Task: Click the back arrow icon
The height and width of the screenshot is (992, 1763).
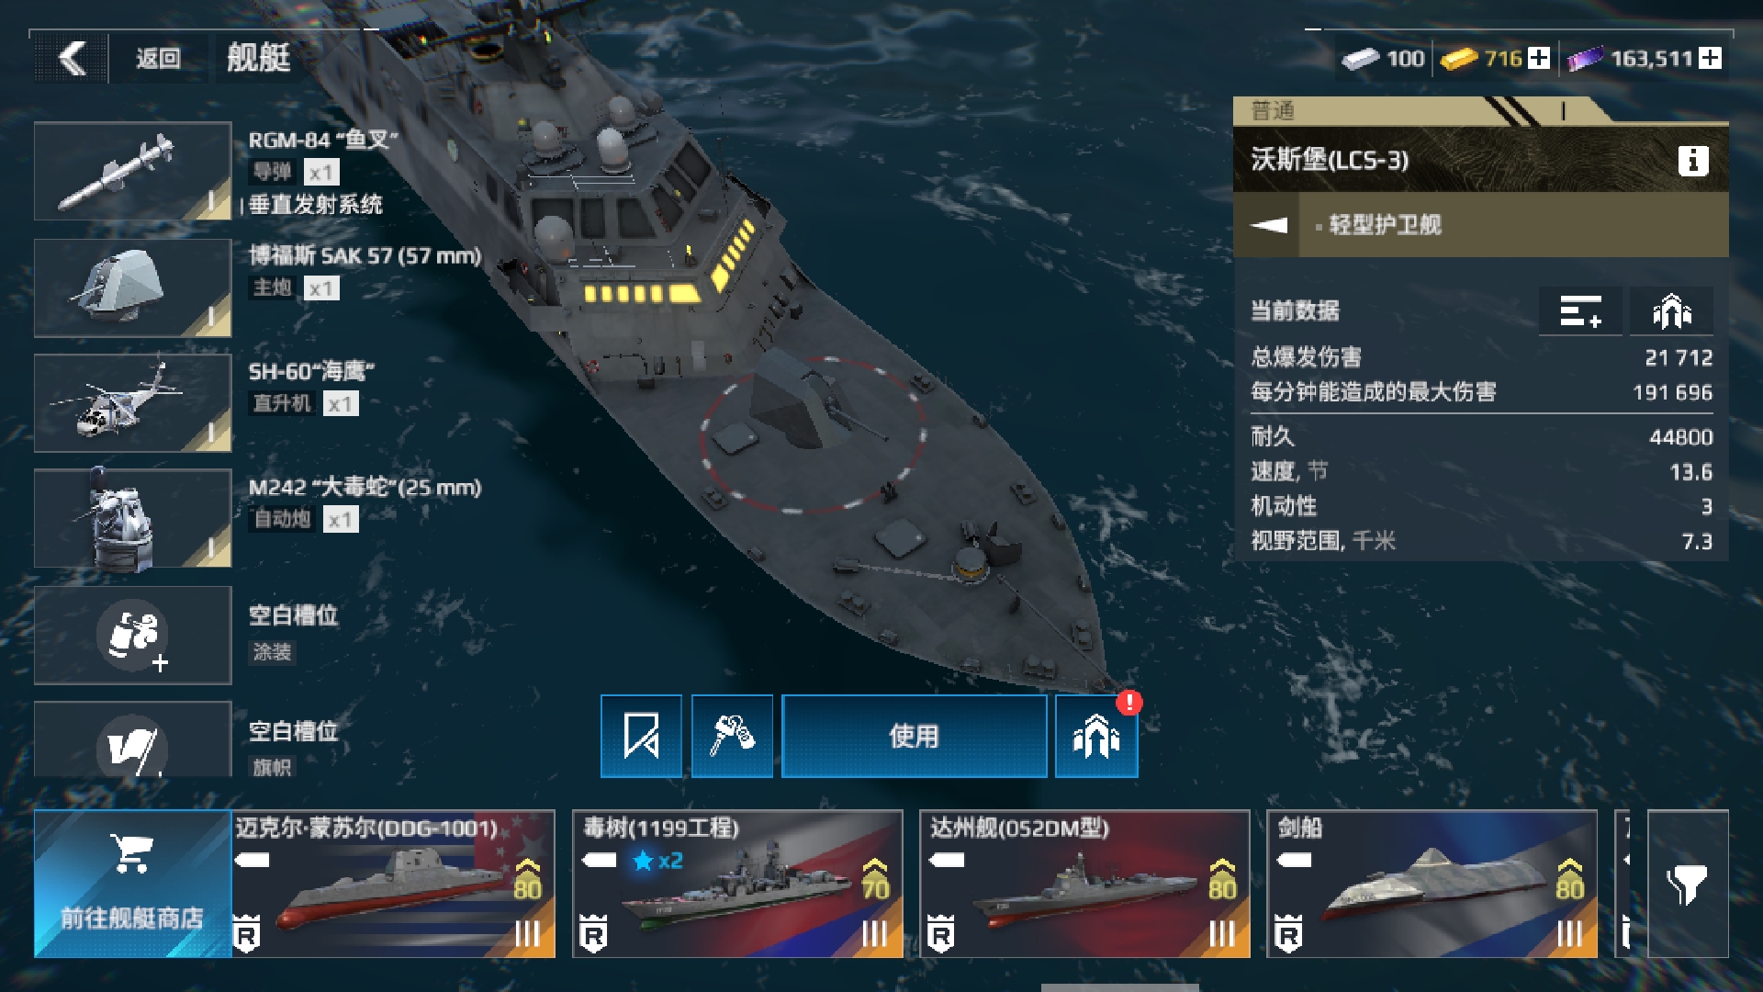Action: coord(72,59)
